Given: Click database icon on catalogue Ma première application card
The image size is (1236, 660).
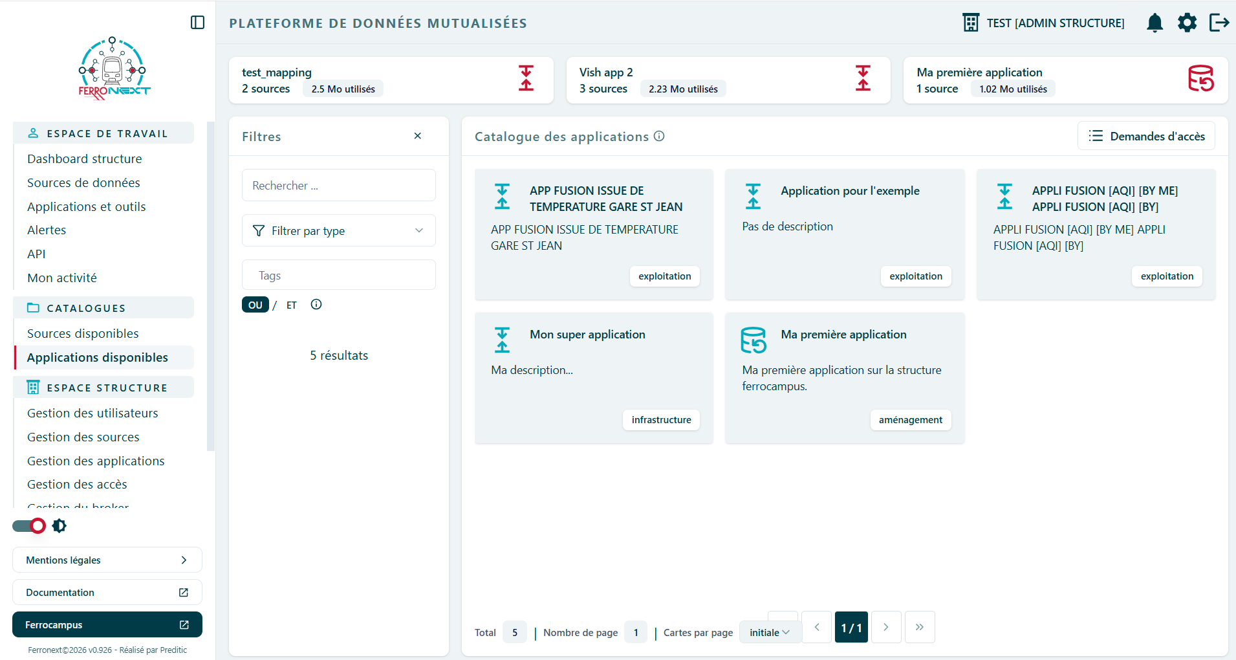Looking at the screenshot, I should pyautogui.click(x=754, y=340).
